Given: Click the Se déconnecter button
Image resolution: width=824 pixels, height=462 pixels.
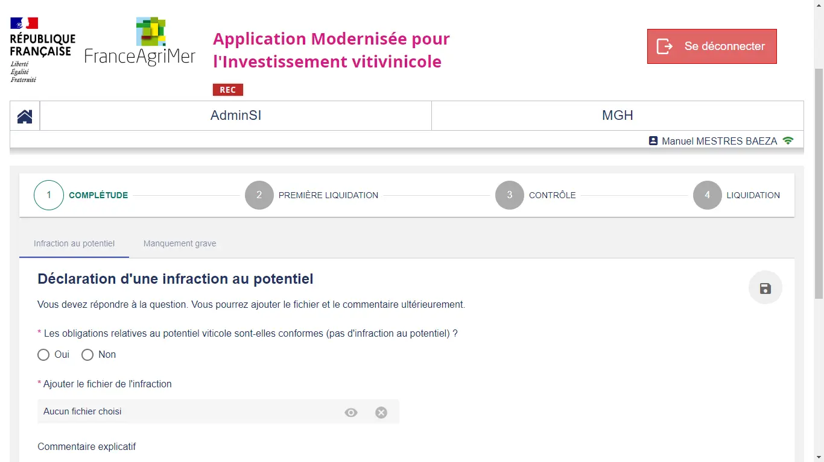Looking at the screenshot, I should click(712, 46).
